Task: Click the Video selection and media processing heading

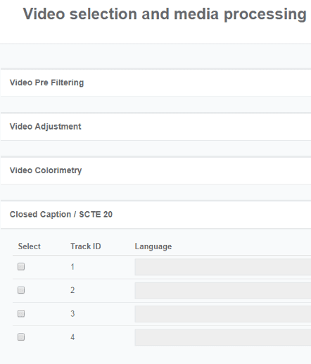Action: (165, 14)
